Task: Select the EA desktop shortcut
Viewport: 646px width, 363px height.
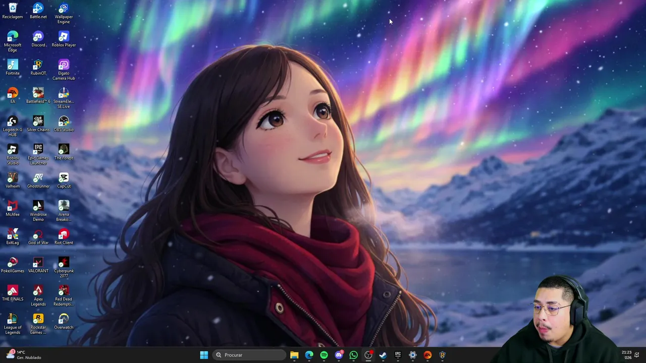Action: point(13,96)
